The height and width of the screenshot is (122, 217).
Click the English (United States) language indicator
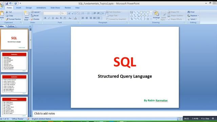click(41, 119)
